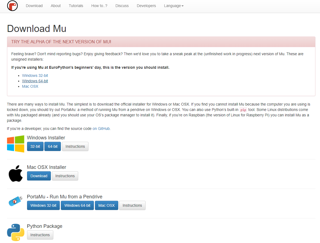Click the bold EuroPython beginners' day sentence

[90, 67]
